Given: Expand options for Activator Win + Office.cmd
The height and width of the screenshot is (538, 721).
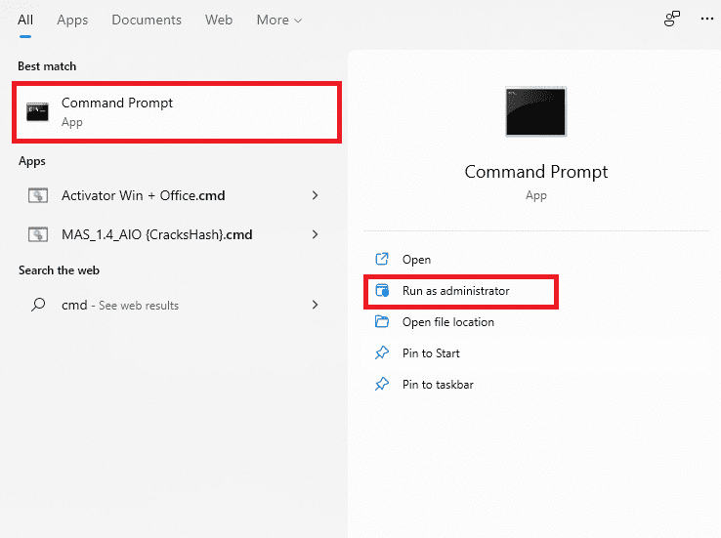Looking at the screenshot, I should point(315,195).
